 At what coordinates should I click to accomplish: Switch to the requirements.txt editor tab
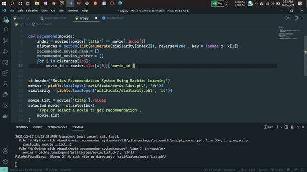click(x=53, y=18)
